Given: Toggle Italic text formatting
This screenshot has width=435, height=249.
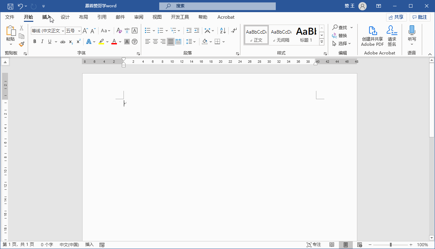Looking at the screenshot, I should pos(42,42).
